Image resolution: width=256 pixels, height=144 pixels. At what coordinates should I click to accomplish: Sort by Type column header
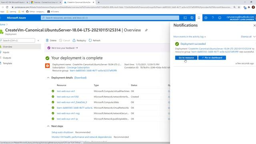click(x=96, y=85)
